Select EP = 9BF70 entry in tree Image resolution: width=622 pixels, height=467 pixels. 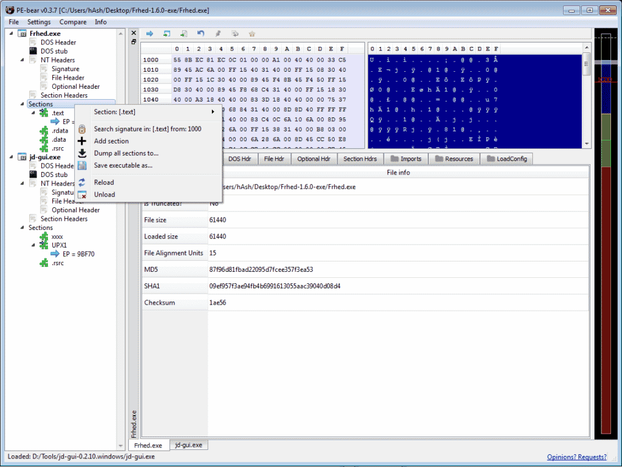pyautogui.click(x=78, y=254)
